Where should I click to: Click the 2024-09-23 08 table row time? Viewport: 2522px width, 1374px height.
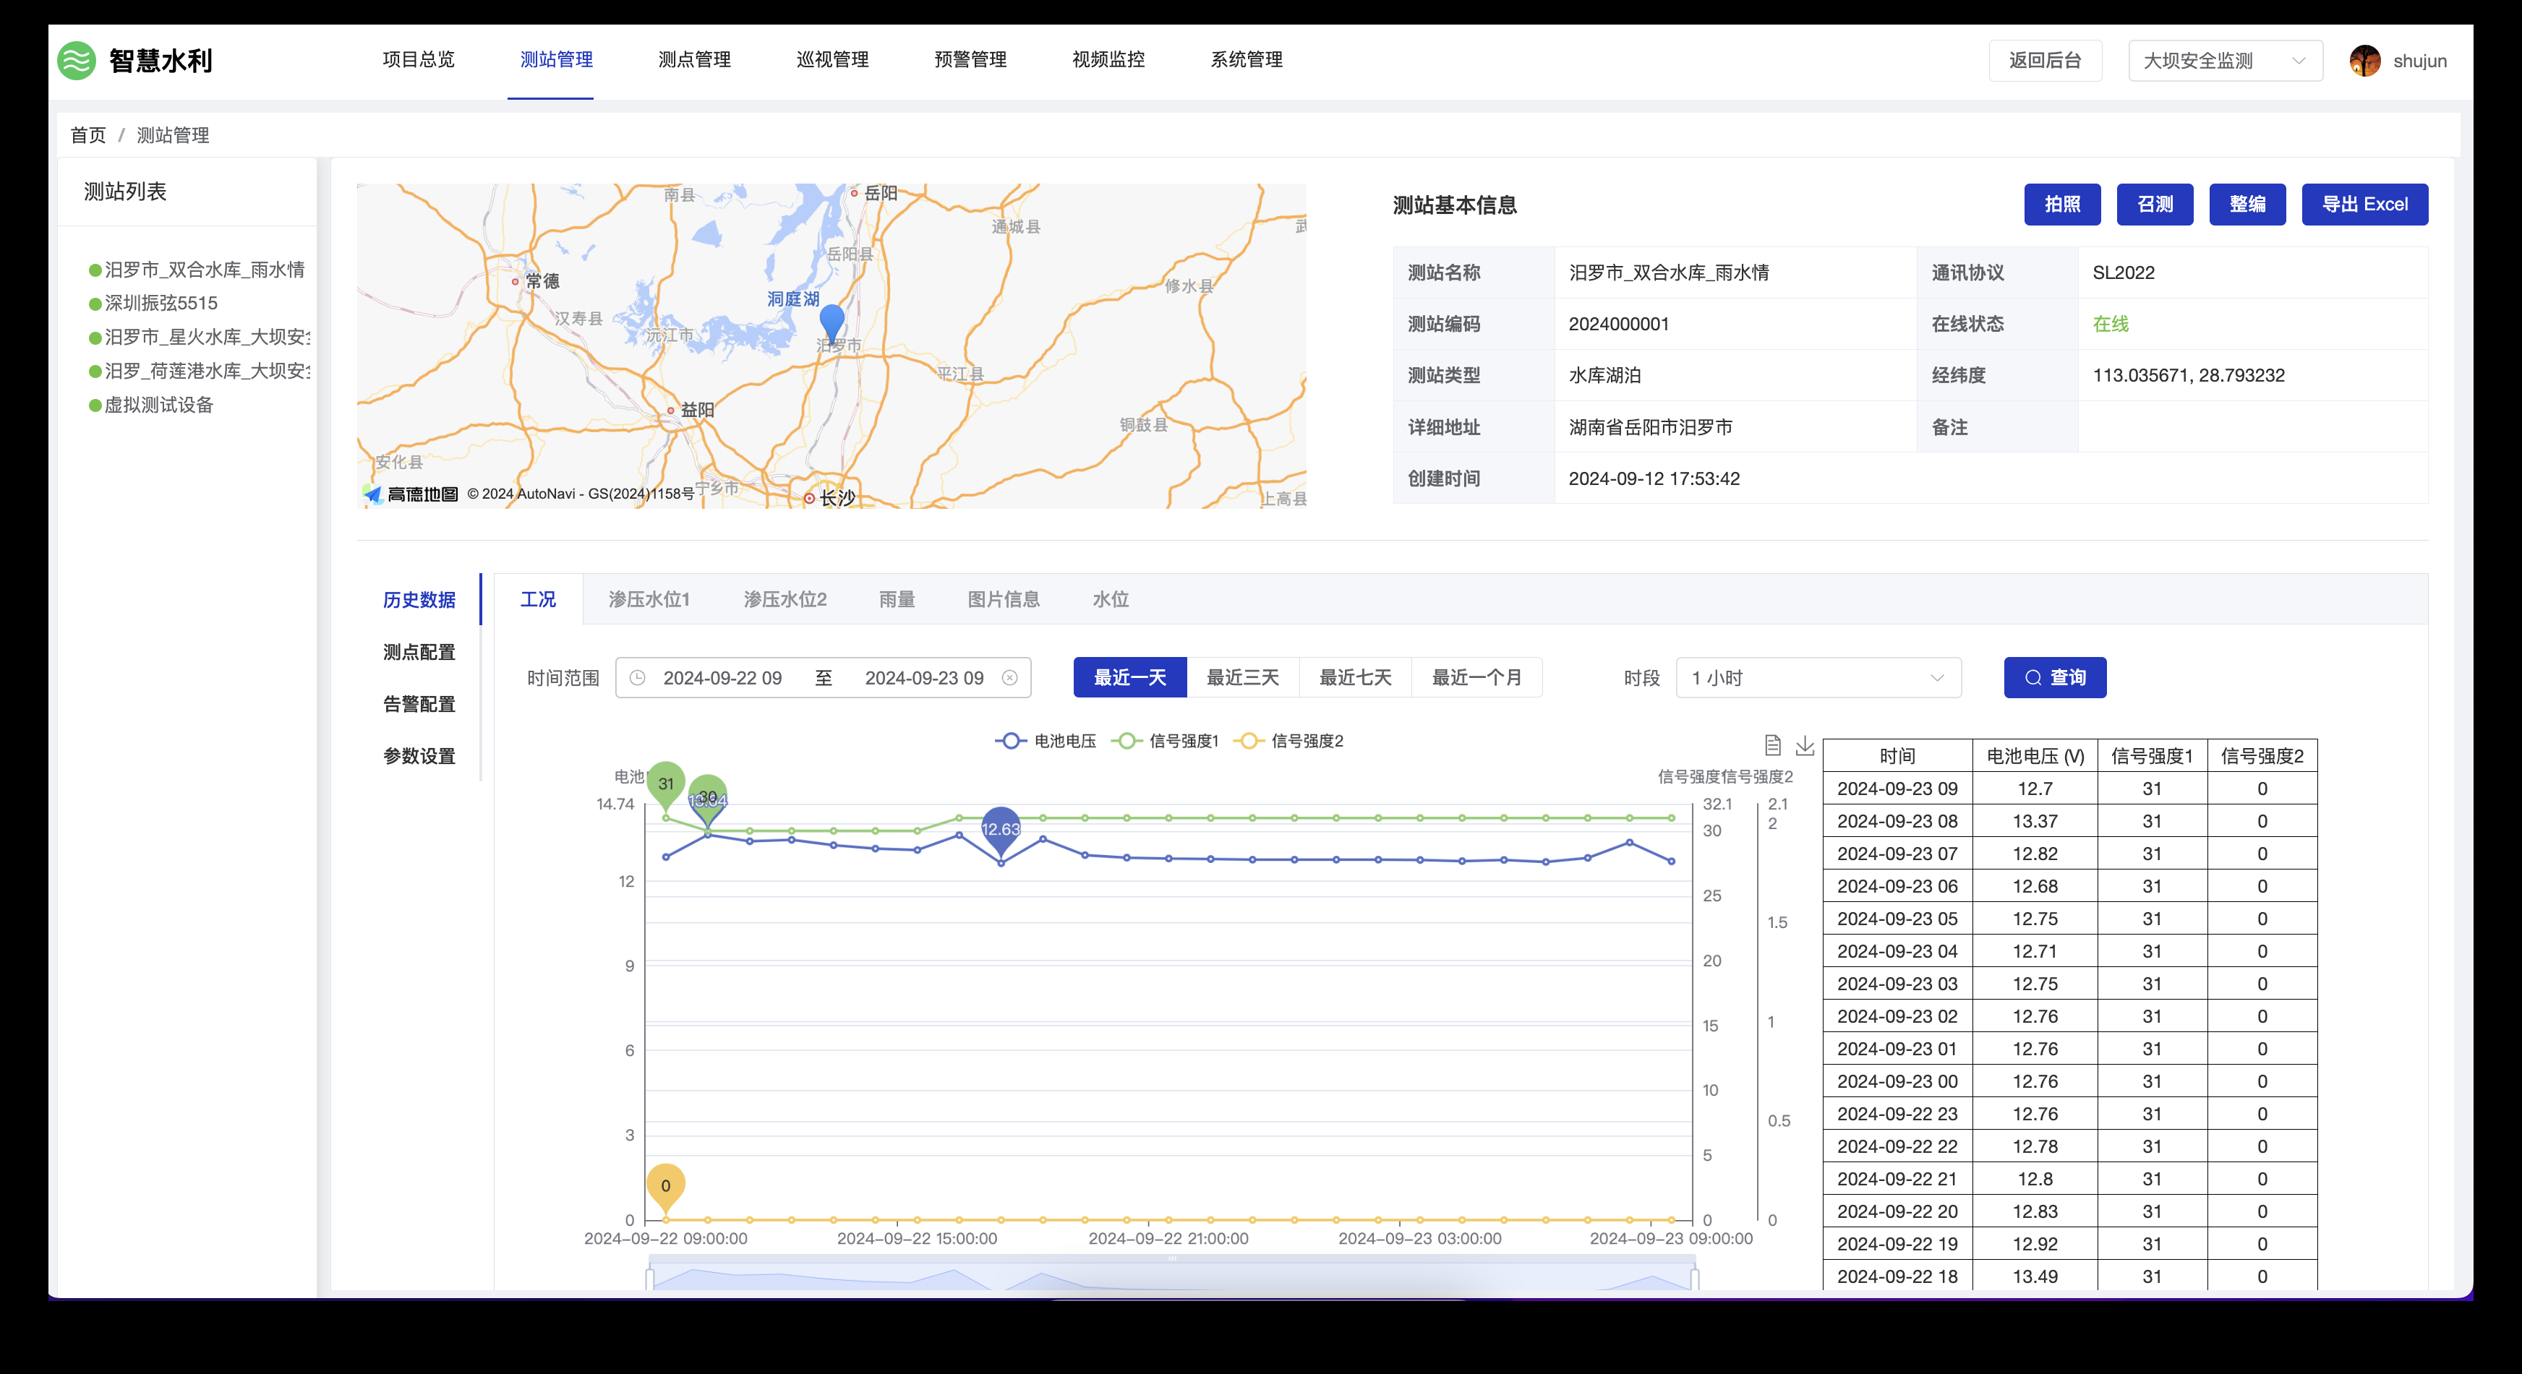(x=1897, y=821)
